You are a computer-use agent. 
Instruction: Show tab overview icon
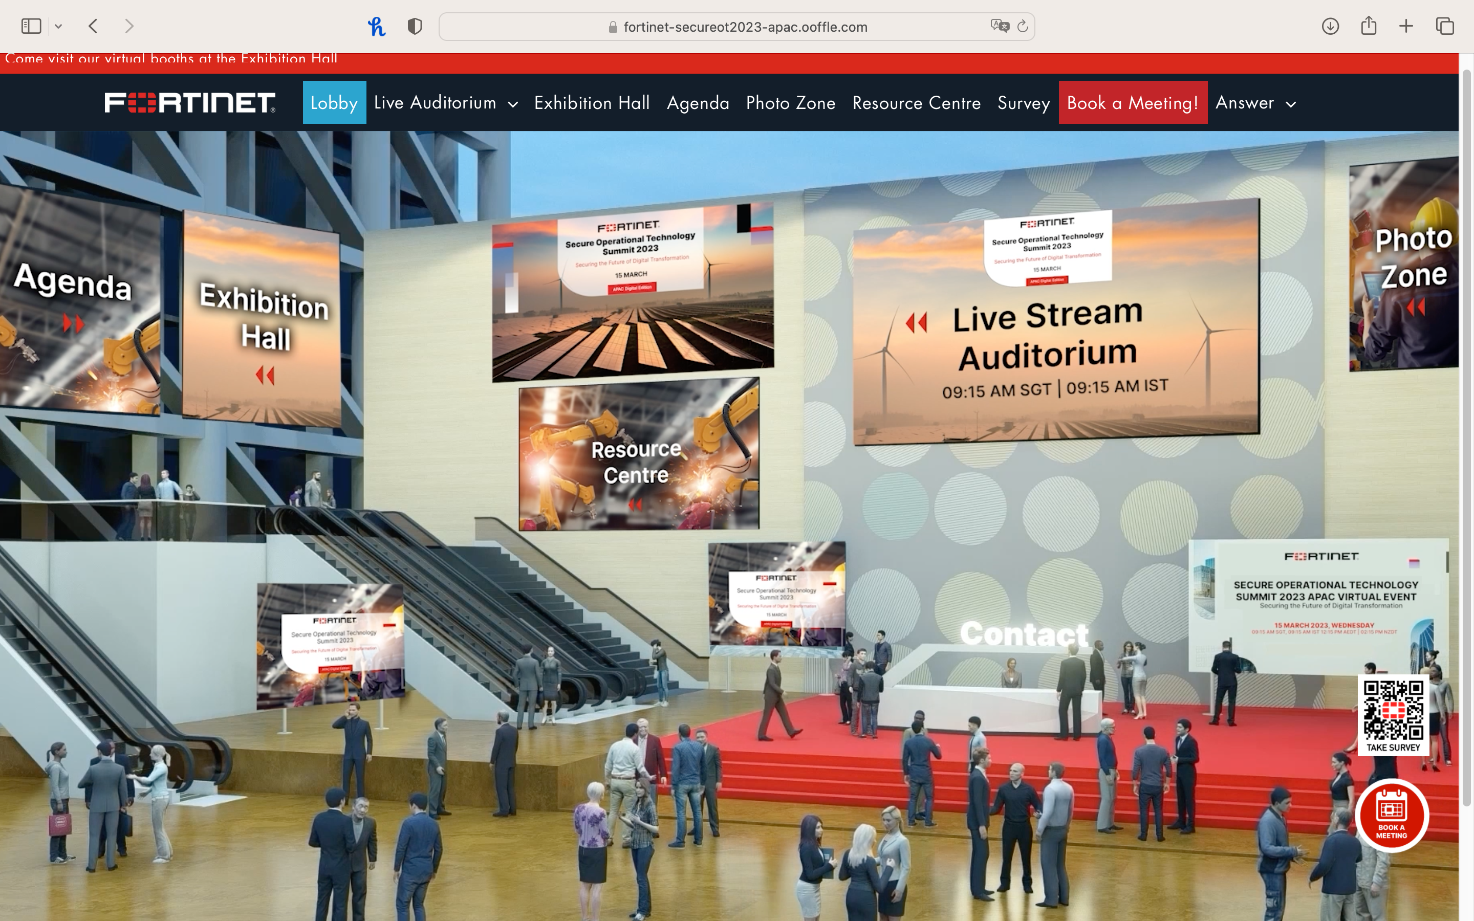tap(1445, 26)
